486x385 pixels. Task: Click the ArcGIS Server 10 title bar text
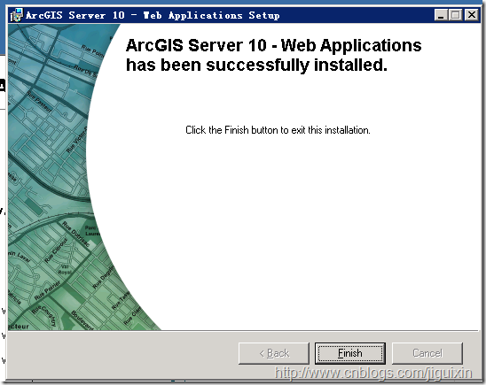pyautogui.click(x=153, y=15)
